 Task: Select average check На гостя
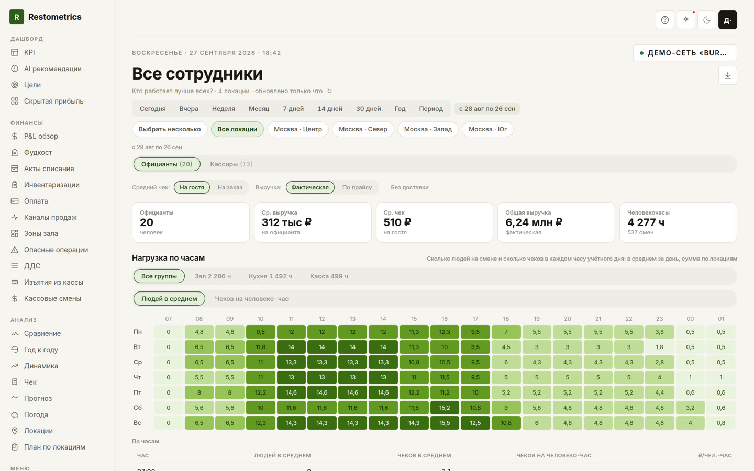point(192,187)
